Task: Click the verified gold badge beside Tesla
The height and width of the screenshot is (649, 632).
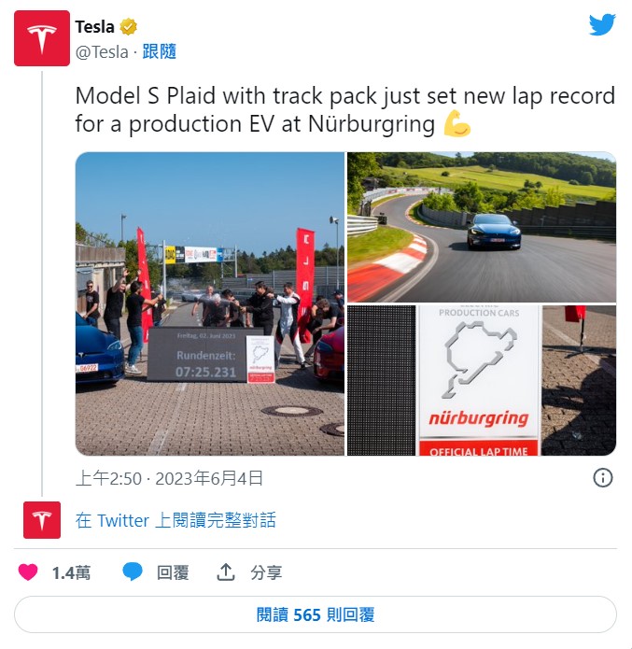Action: [128, 27]
